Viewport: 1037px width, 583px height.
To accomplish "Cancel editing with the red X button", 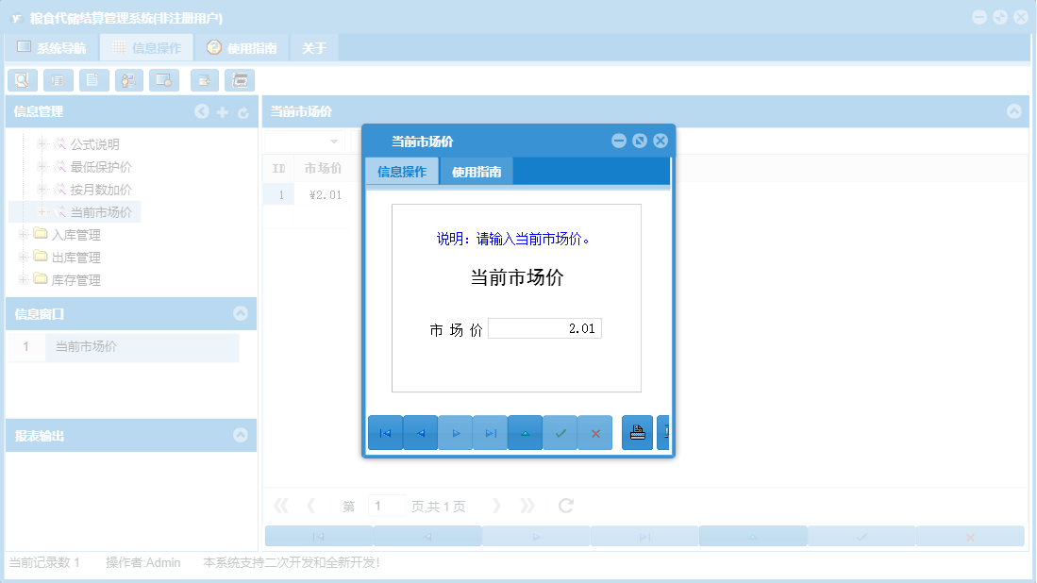I will click(x=594, y=432).
